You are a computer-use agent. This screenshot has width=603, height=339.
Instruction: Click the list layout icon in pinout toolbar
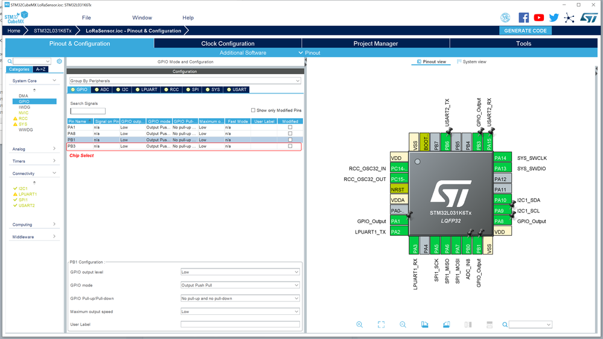coord(490,325)
